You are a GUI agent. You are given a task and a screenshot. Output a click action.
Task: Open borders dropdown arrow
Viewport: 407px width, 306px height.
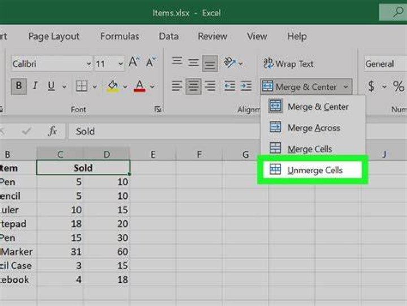click(x=95, y=86)
